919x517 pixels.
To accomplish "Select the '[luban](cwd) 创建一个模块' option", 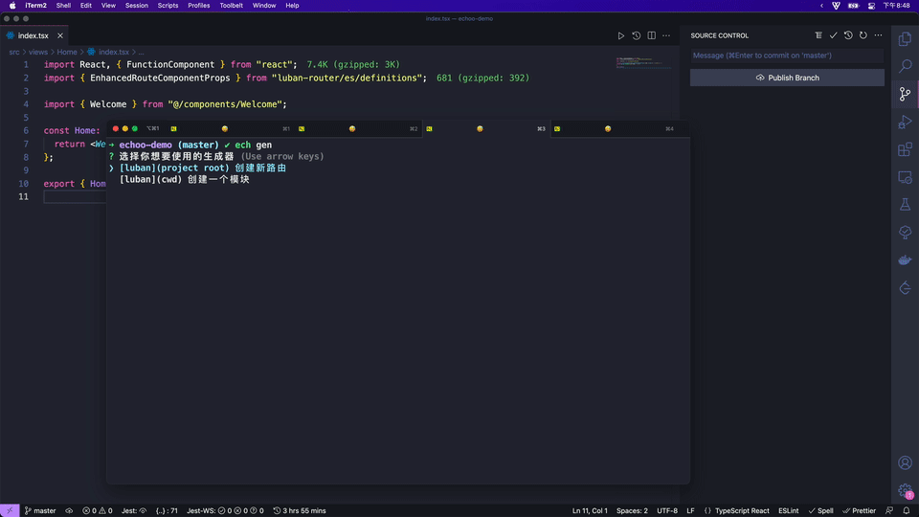I will coord(184,179).
